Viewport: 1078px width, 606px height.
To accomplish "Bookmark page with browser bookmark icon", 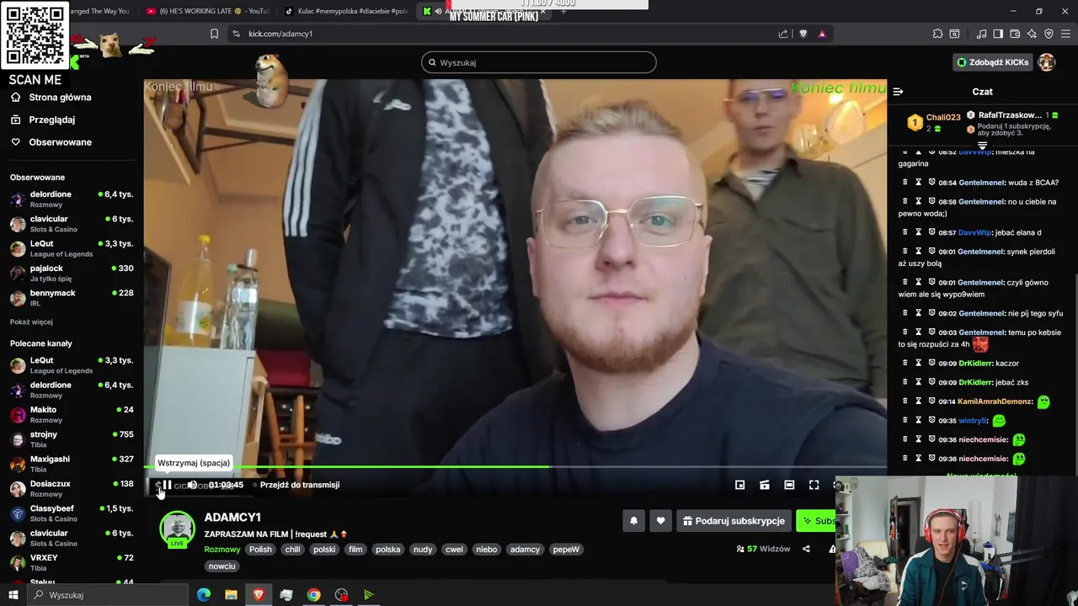I will click(x=214, y=34).
